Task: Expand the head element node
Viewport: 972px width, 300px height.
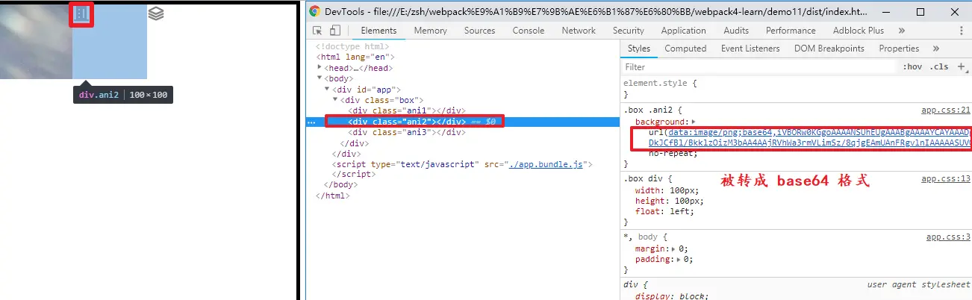Action: tap(320, 68)
